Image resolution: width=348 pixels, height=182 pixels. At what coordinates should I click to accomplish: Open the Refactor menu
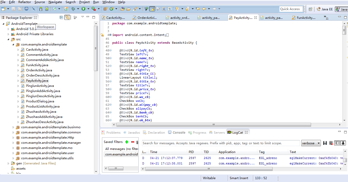[25, 2]
